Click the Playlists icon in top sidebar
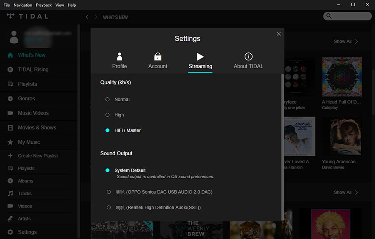Screen dimensions: 375x239 point(10,84)
